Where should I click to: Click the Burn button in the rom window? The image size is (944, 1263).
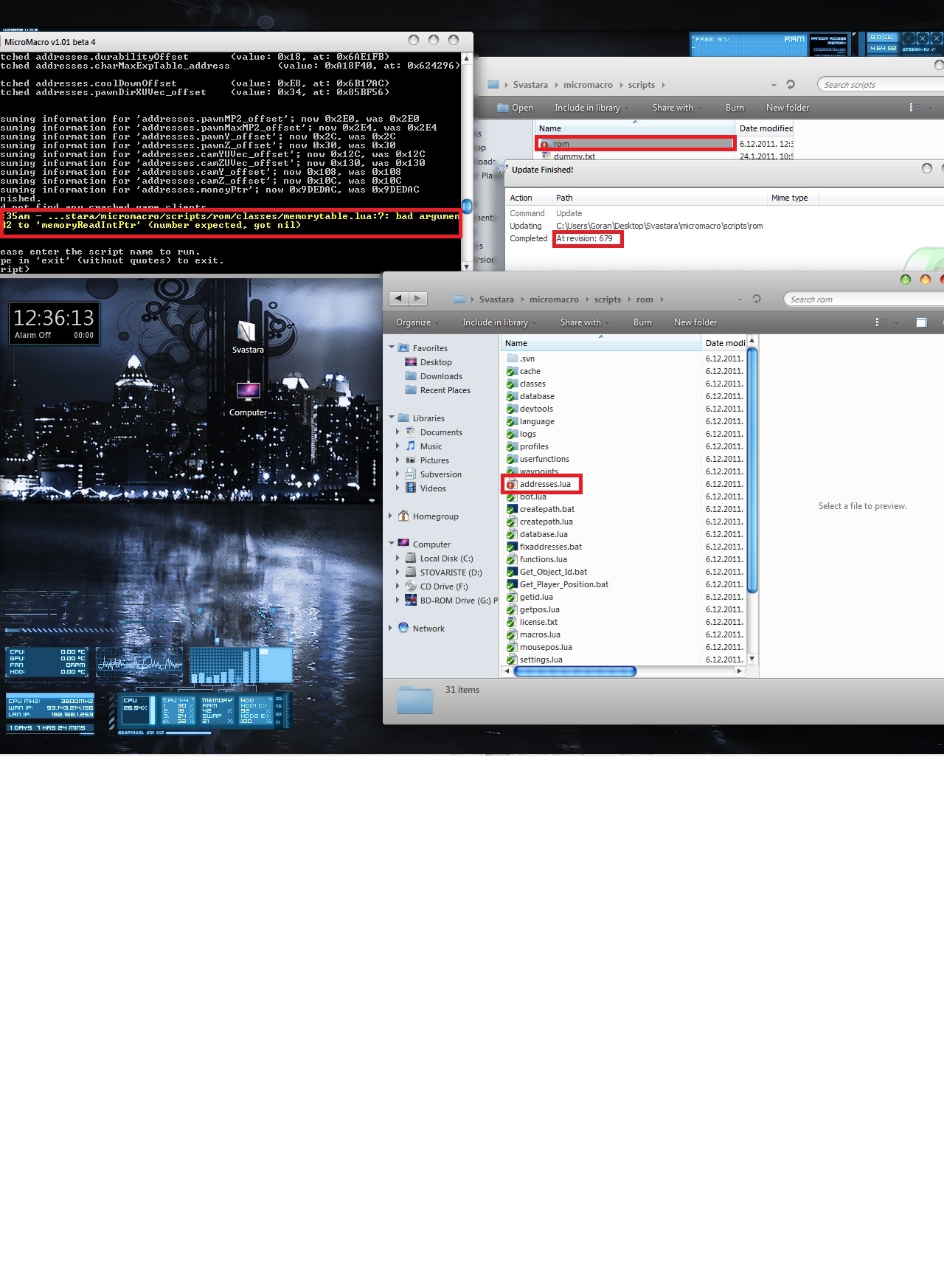(x=642, y=322)
